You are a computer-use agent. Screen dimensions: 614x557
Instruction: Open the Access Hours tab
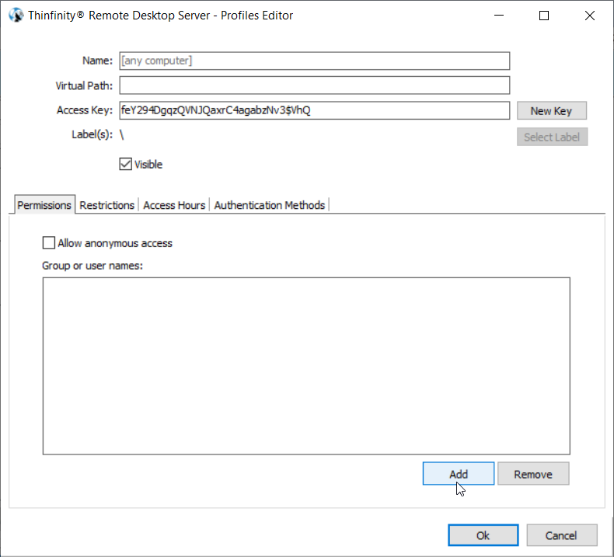point(174,205)
